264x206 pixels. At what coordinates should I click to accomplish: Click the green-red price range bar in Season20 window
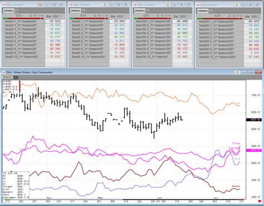pyautogui.click(x=23, y=18)
